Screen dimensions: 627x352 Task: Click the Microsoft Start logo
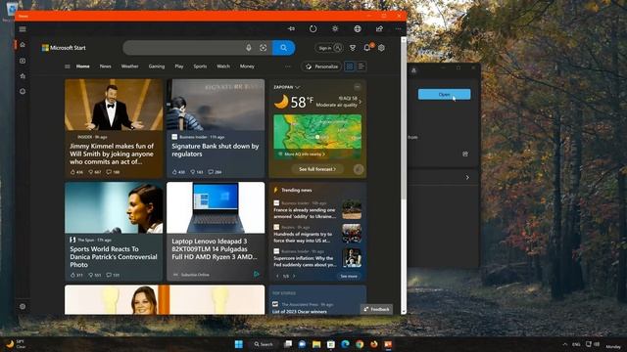pyautogui.click(x=64, y=48)
